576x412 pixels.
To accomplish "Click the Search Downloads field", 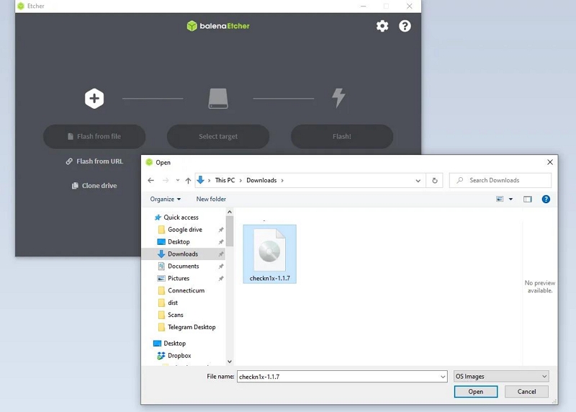I will (500, 181).
